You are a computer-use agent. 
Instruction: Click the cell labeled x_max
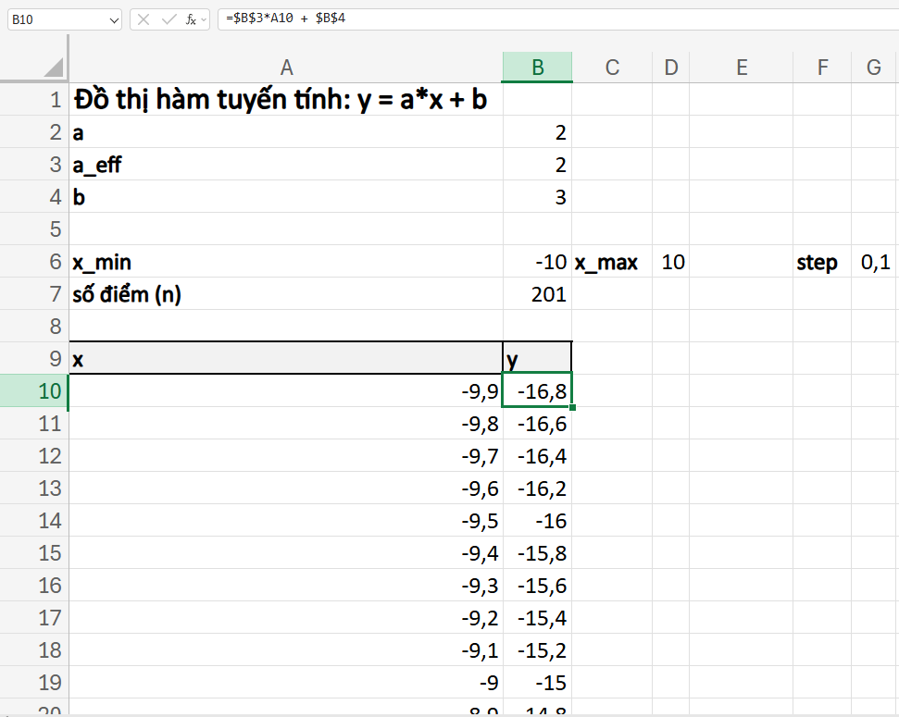coord(612,262)
